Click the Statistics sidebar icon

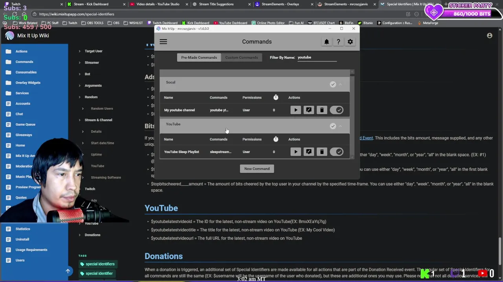click(x=8, y=229)
